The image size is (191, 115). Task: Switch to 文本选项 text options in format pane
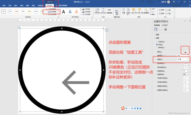pyautogui.click(x=165, y=25)
